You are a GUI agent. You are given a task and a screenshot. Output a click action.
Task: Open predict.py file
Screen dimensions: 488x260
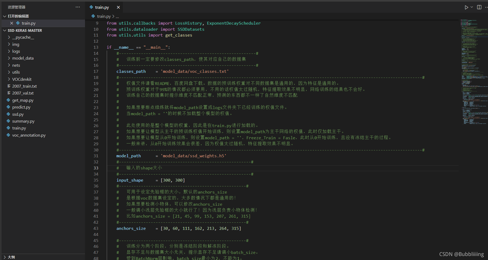43,107
